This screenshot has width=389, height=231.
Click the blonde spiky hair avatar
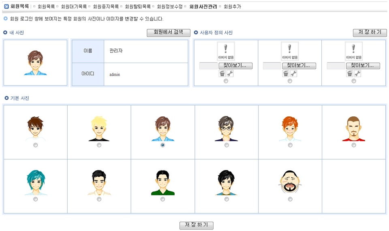[x=99, y=129]
